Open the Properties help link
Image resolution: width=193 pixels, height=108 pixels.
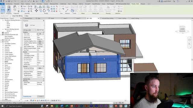pos(27,96)
